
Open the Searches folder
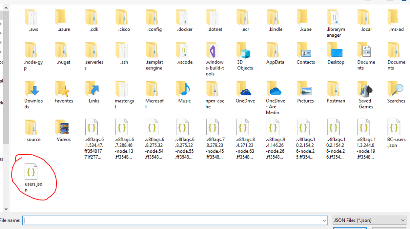396,89
